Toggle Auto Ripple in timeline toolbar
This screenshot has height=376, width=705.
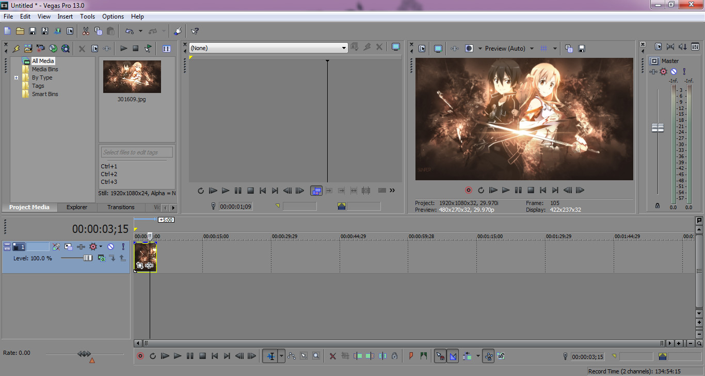point(467,356)
